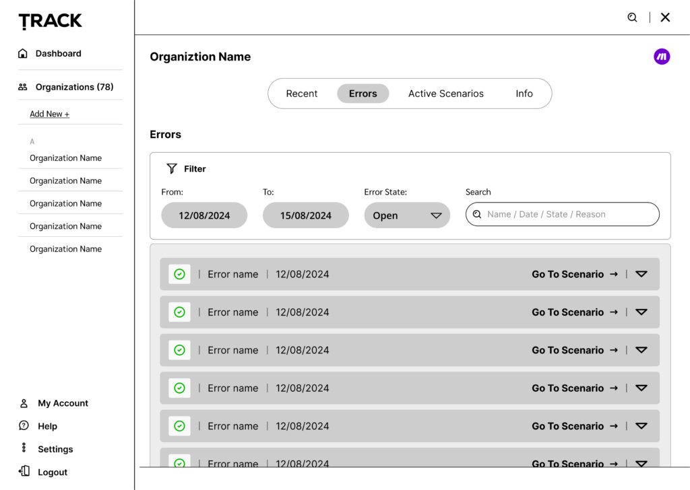The height and width of the screenshot is (490, 690).
Task: Open My Account from sidebar
Action: (63, 403)
